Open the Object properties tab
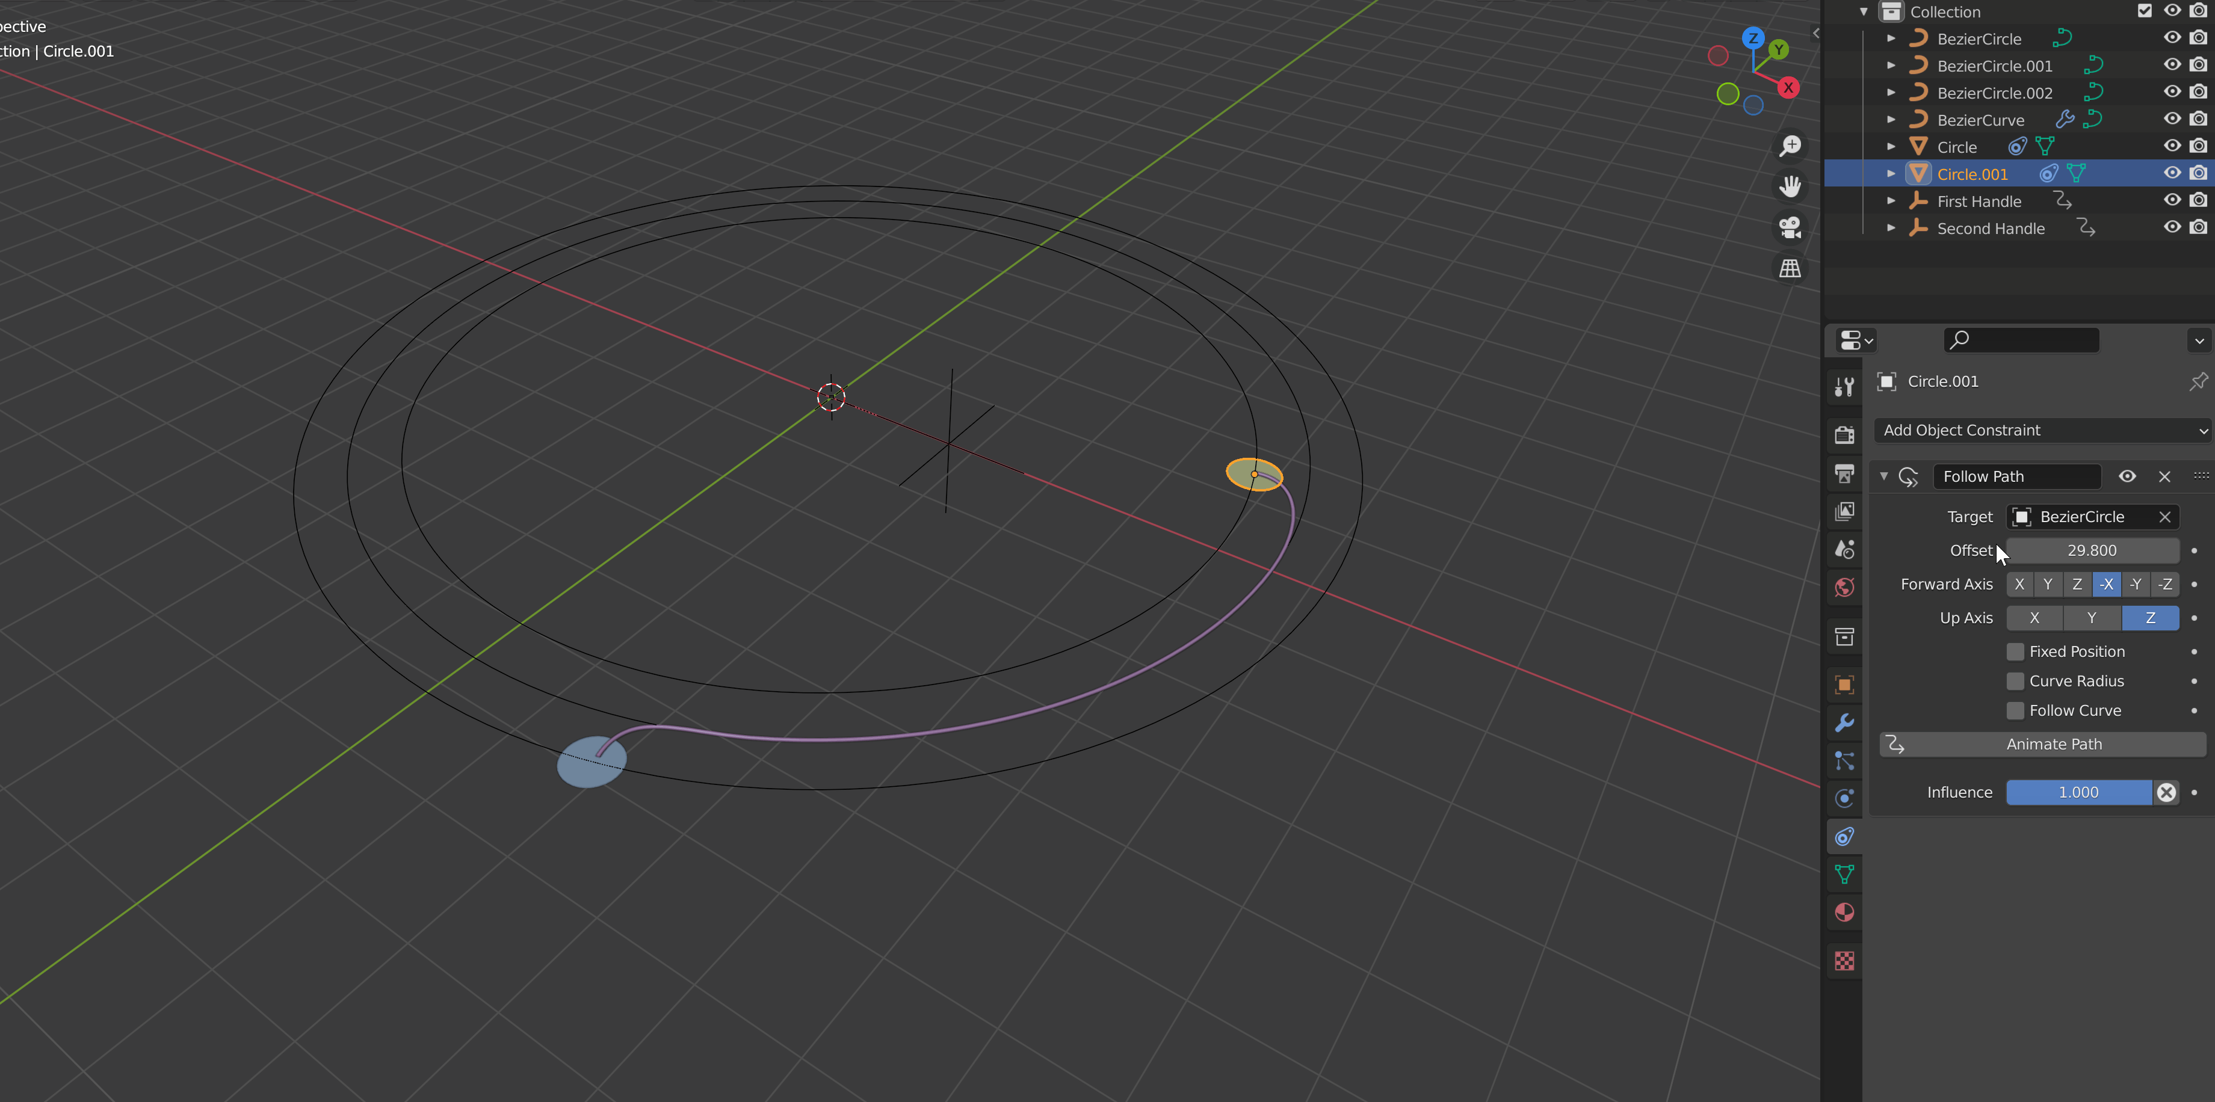 1844,685
